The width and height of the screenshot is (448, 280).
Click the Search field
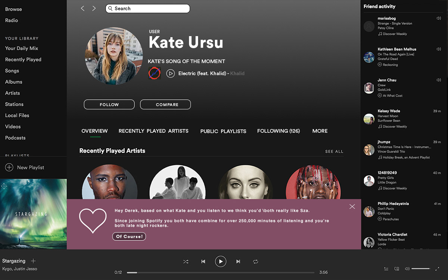coord(148,9)
